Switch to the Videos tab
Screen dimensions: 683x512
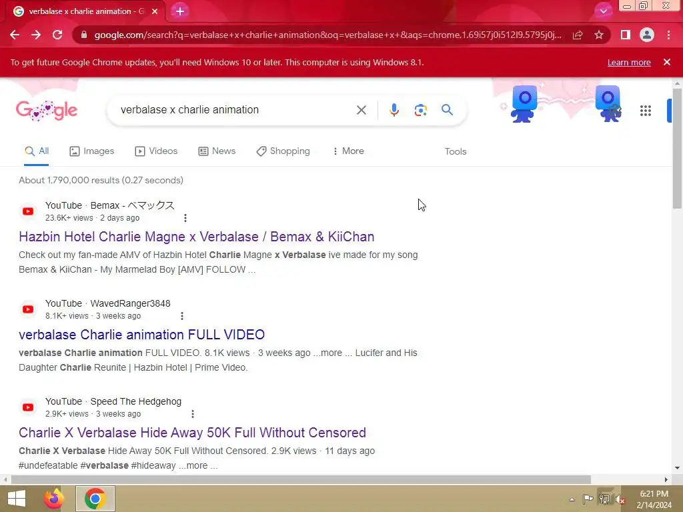pyautogui.click(x=156, y=151)
